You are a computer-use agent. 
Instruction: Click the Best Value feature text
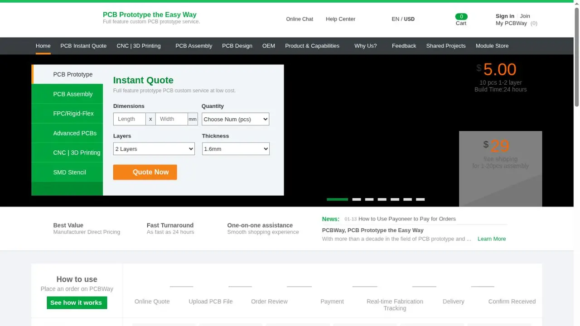[x=68, y=225]
